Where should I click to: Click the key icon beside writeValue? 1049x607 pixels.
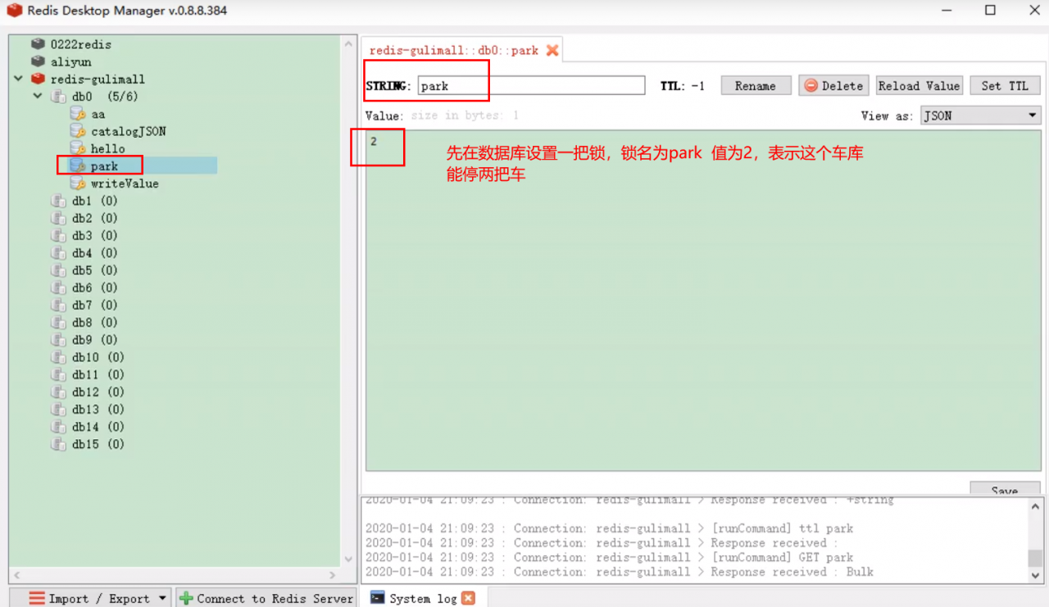pos(78,183)
